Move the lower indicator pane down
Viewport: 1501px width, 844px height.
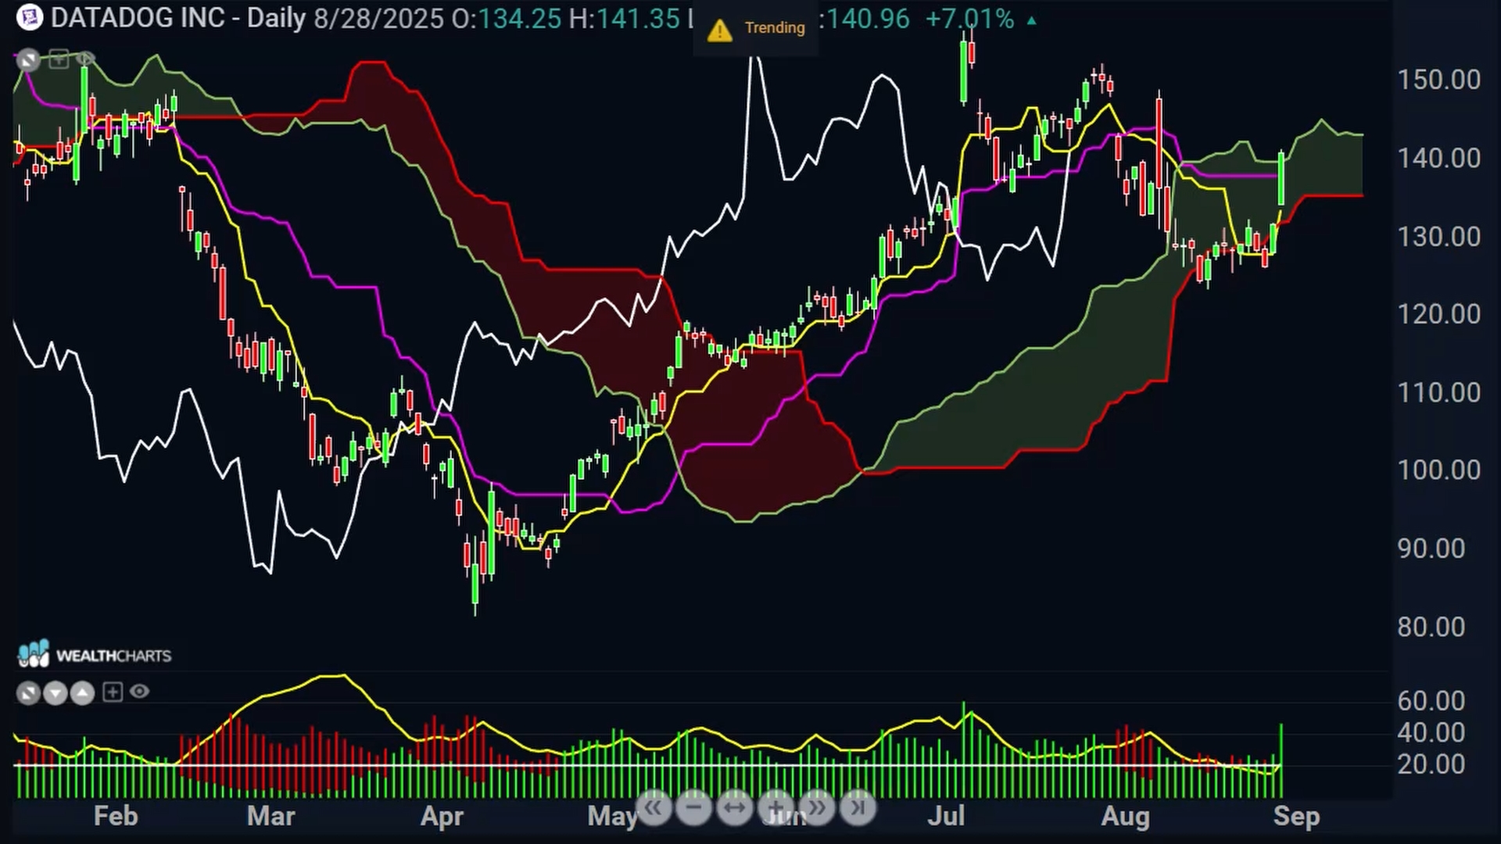[56, 692]
